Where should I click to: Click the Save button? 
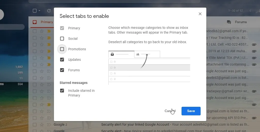191,111
